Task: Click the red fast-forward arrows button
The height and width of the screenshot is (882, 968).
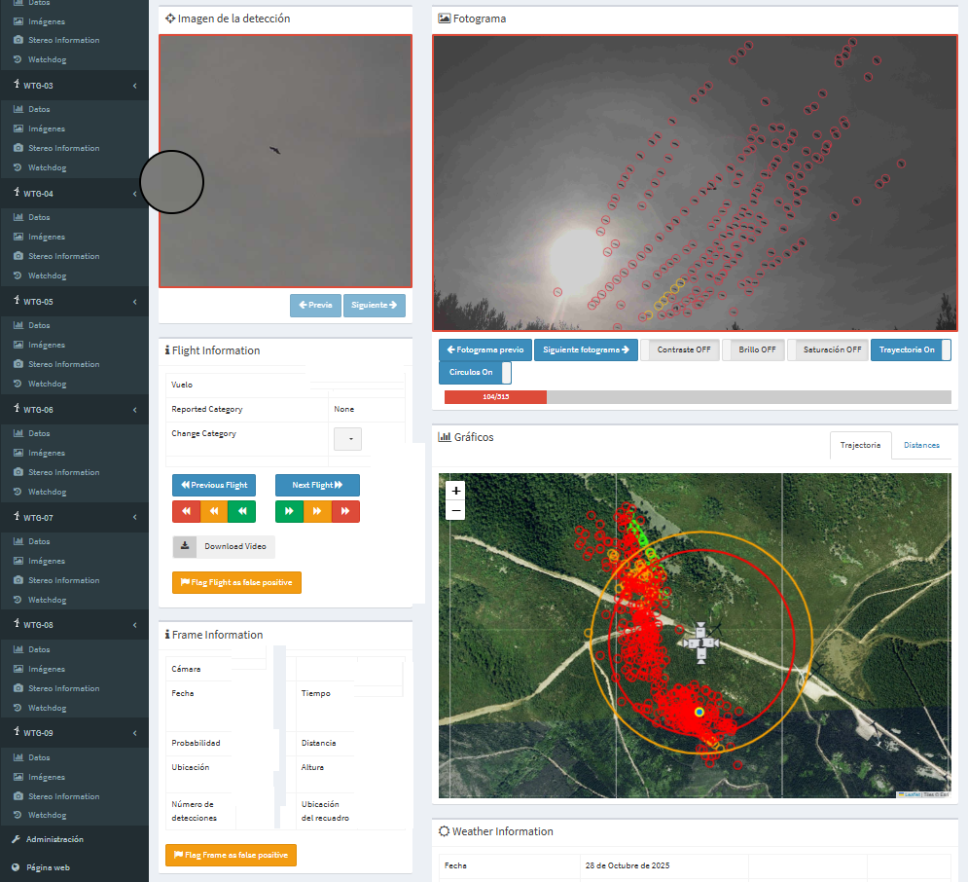Action: (x=345, y=511)
